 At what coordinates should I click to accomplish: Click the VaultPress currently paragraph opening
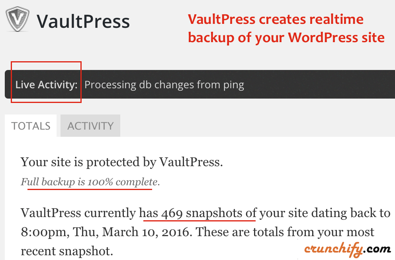pyautogui.click(x=78, y=213)
